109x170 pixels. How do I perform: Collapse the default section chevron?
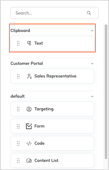pyautogui.click(x=92, y=96)
